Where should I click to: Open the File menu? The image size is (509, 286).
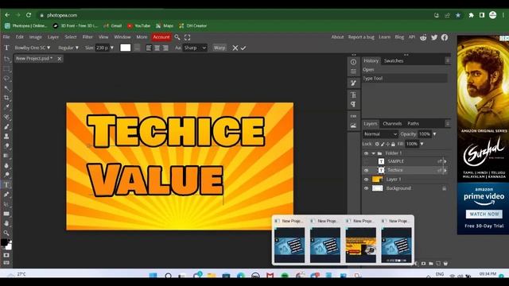pyautogui.click(x=6, y=37)
